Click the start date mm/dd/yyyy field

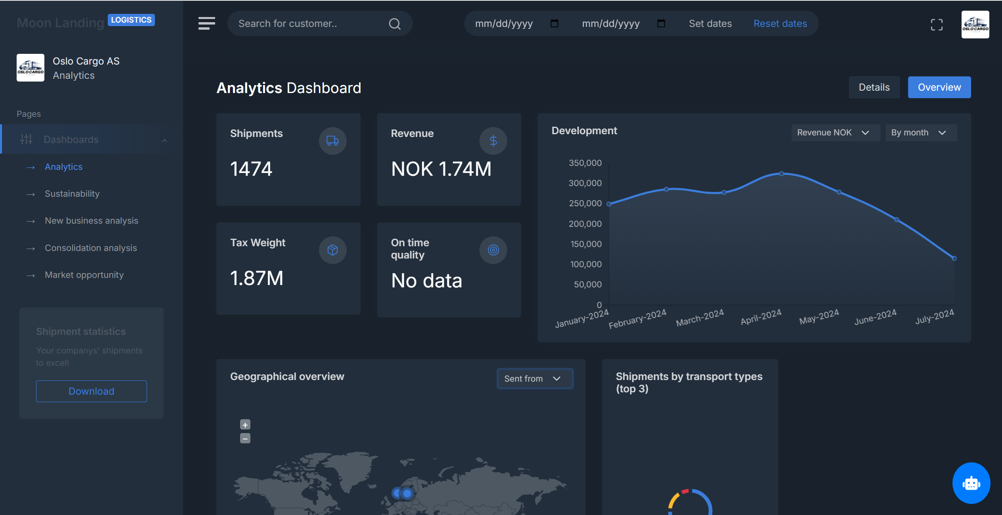coord(504,23)
